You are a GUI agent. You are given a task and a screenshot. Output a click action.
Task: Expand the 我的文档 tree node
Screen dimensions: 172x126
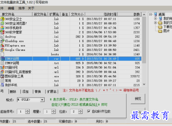point(156,23)
